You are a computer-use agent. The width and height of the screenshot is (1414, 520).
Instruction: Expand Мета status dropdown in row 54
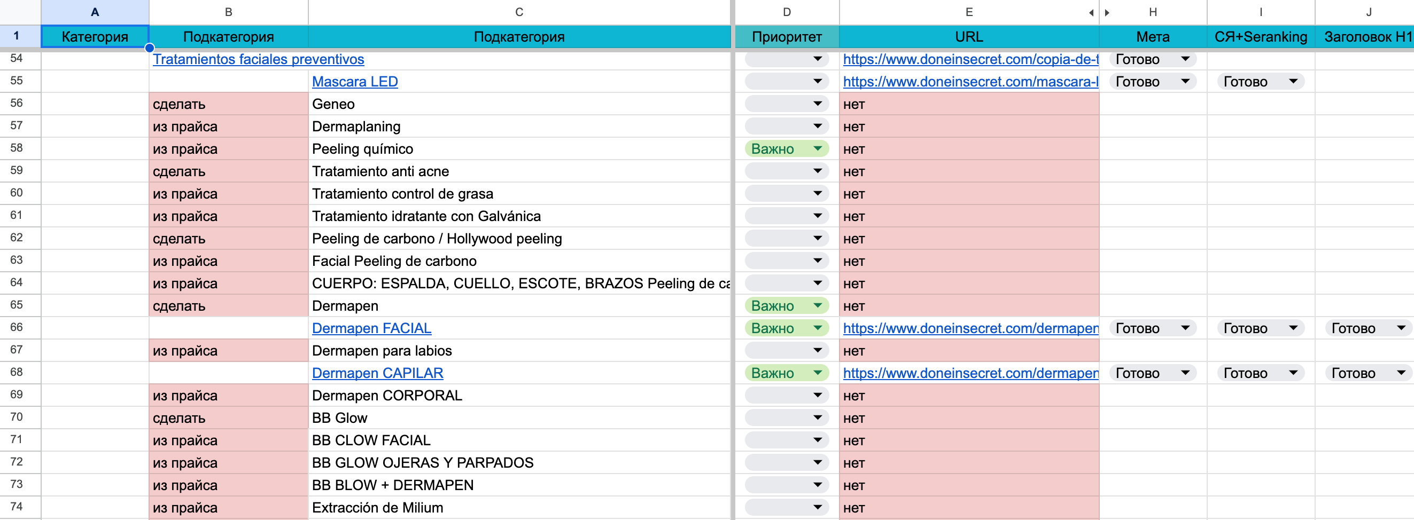pyautogui.click(x=1185, y=59)
